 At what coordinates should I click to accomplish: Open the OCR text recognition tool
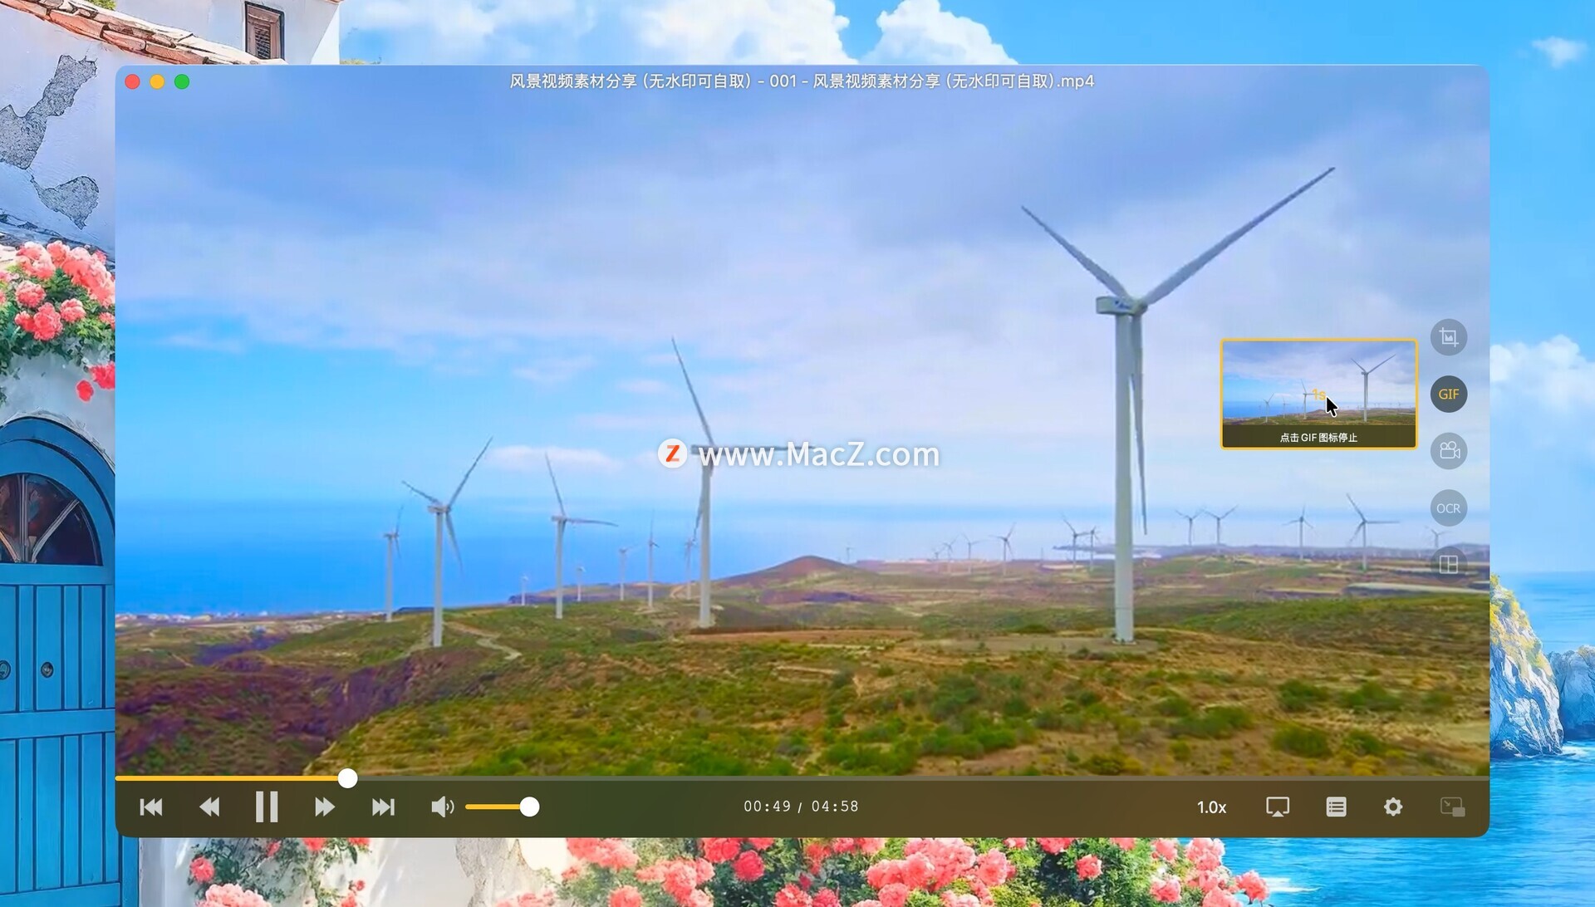click(1448, 508)
